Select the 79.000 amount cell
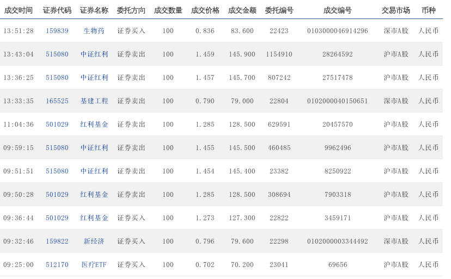This screenshot has width=451, height=279. 242,101
